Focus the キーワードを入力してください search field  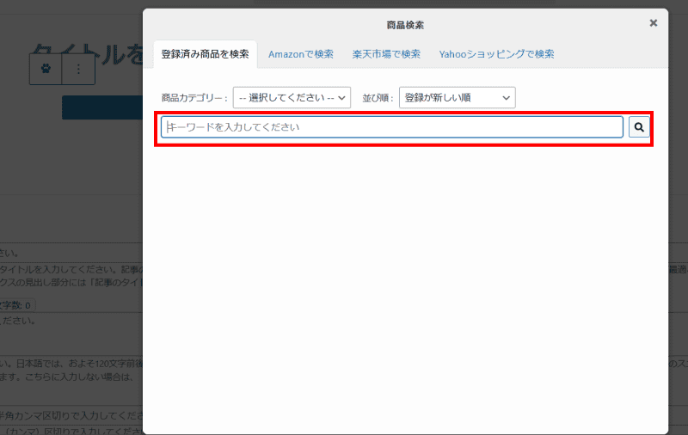click(391, 127)
